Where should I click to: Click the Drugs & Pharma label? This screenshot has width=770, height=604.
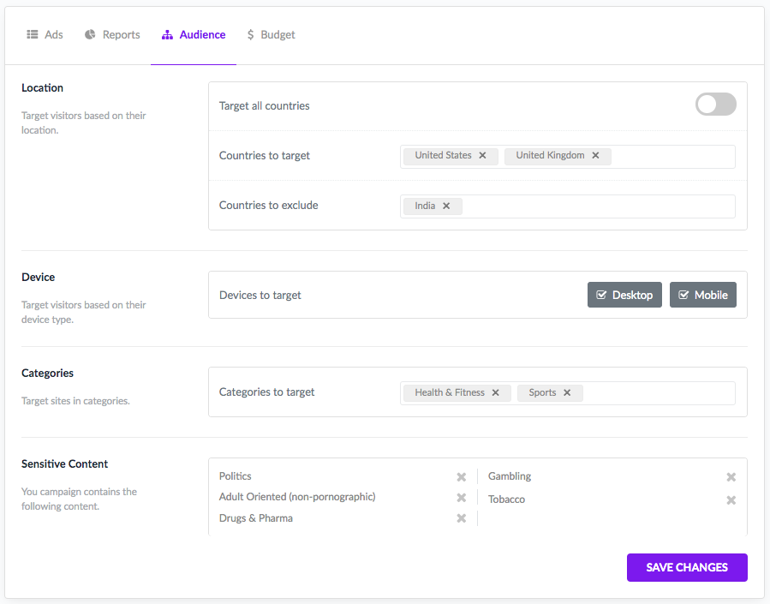[x=256, y=518]
